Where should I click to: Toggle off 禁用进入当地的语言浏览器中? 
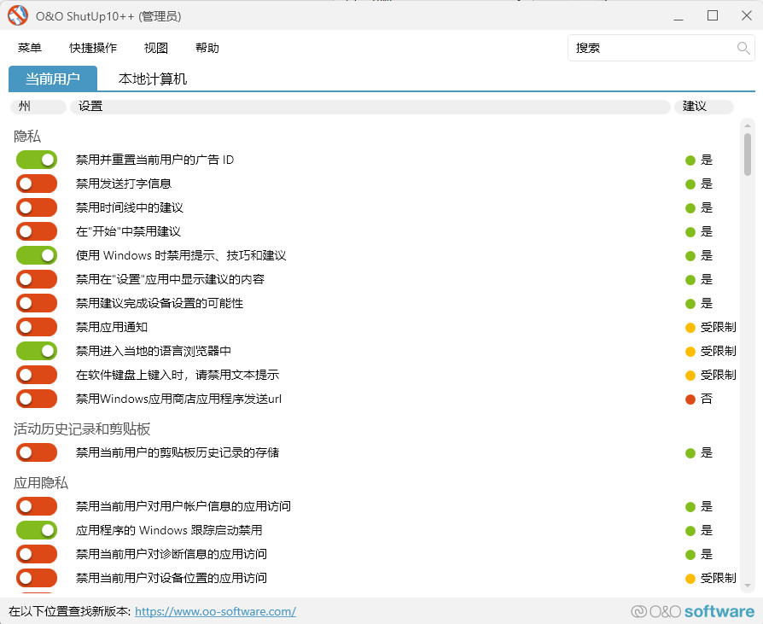pos(37,351)
